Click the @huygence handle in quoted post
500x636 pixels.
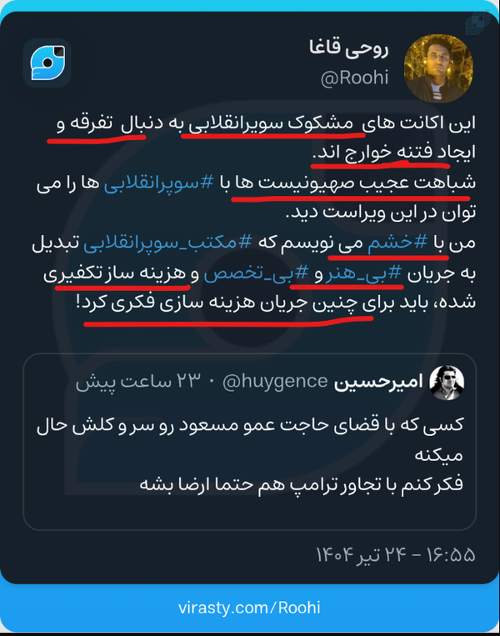275,381
